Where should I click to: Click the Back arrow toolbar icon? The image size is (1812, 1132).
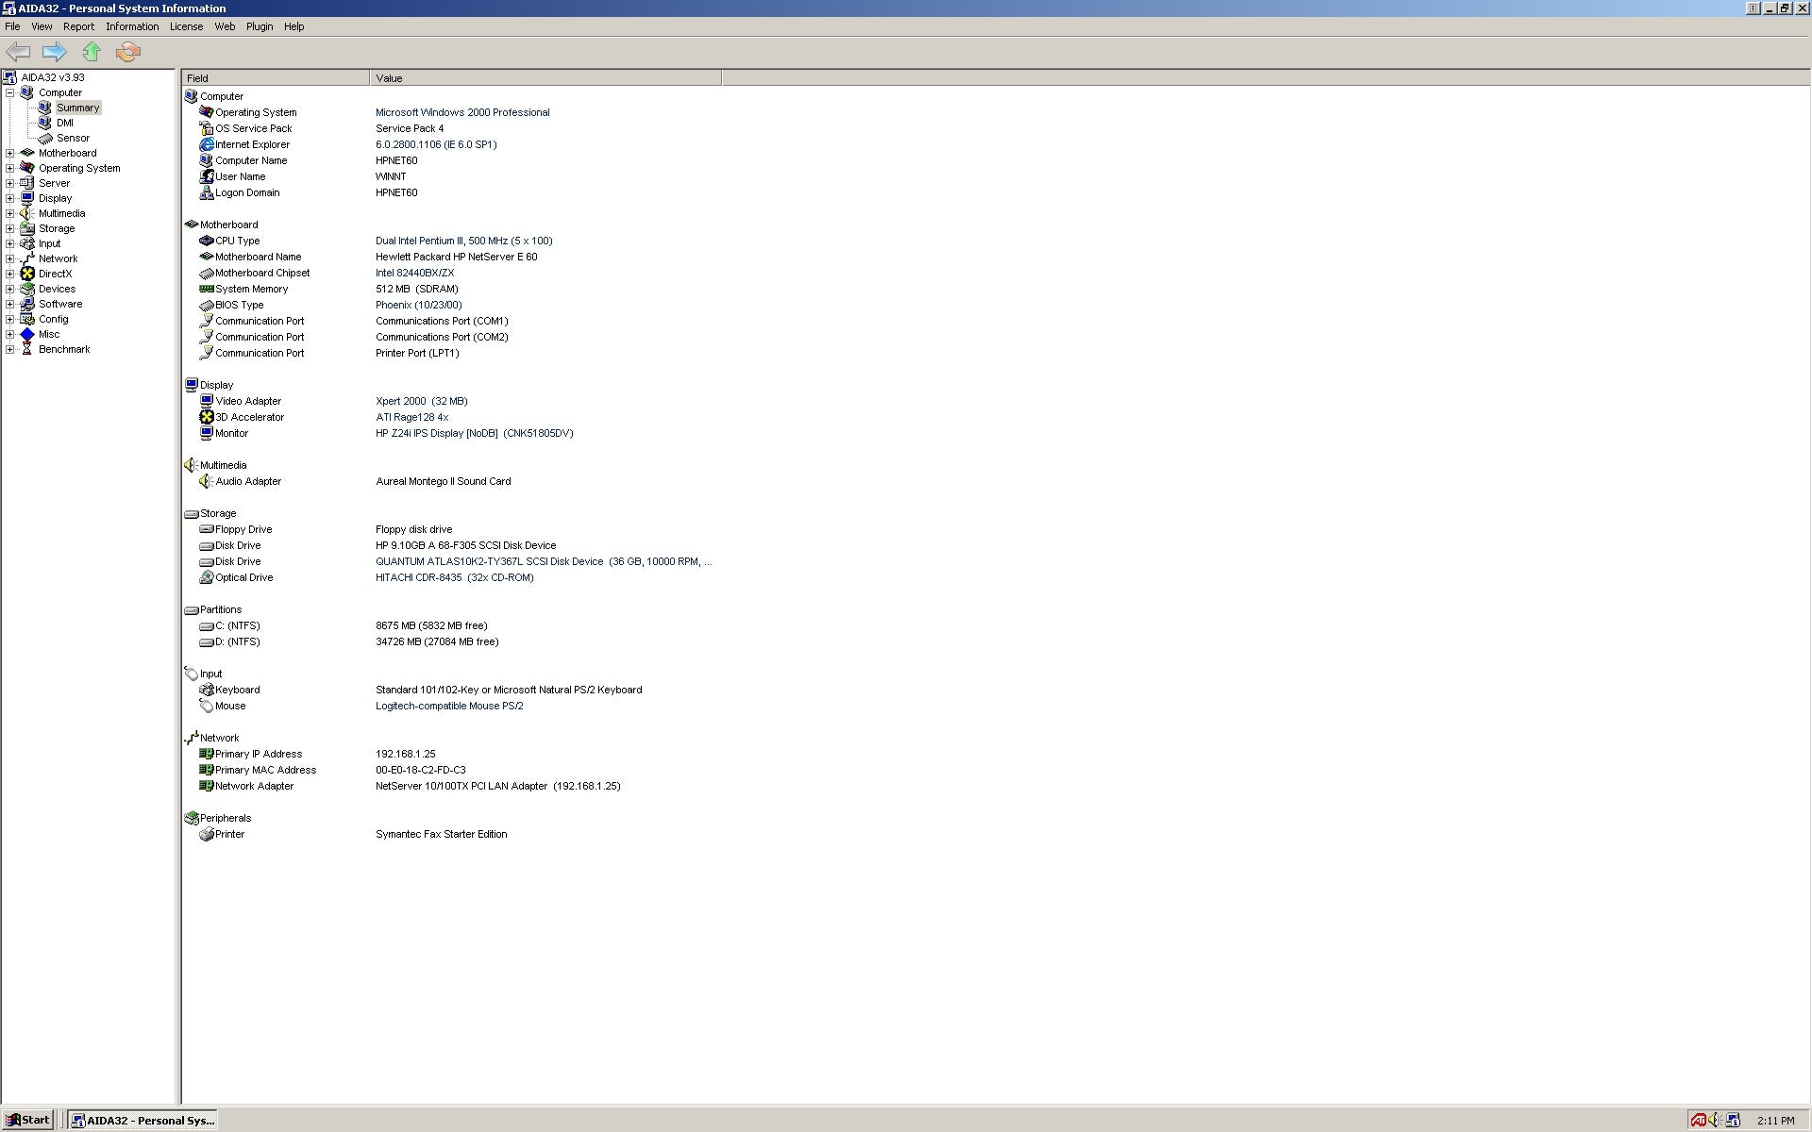pyautogui.click(x=18, y=52)
